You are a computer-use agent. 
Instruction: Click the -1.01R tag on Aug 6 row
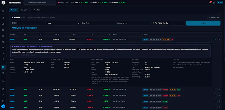pyautogui.click(x=165, y=107)
